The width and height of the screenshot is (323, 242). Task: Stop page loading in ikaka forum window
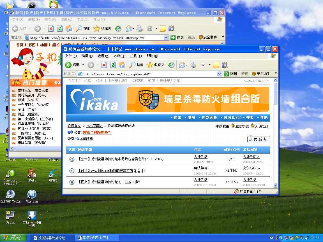coord(104,65)
